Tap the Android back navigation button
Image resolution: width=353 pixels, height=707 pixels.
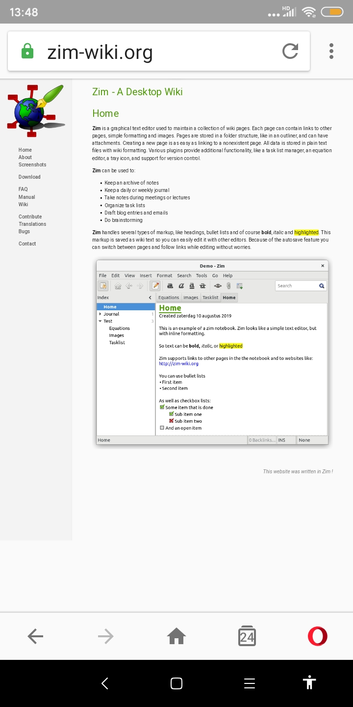(x=104, y=683)
